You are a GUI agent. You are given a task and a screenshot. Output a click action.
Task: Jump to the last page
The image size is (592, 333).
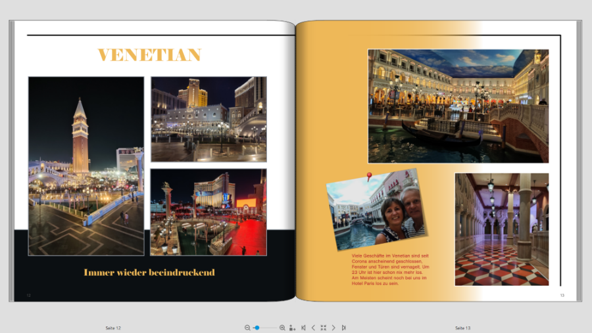click(x=343, y=328)
